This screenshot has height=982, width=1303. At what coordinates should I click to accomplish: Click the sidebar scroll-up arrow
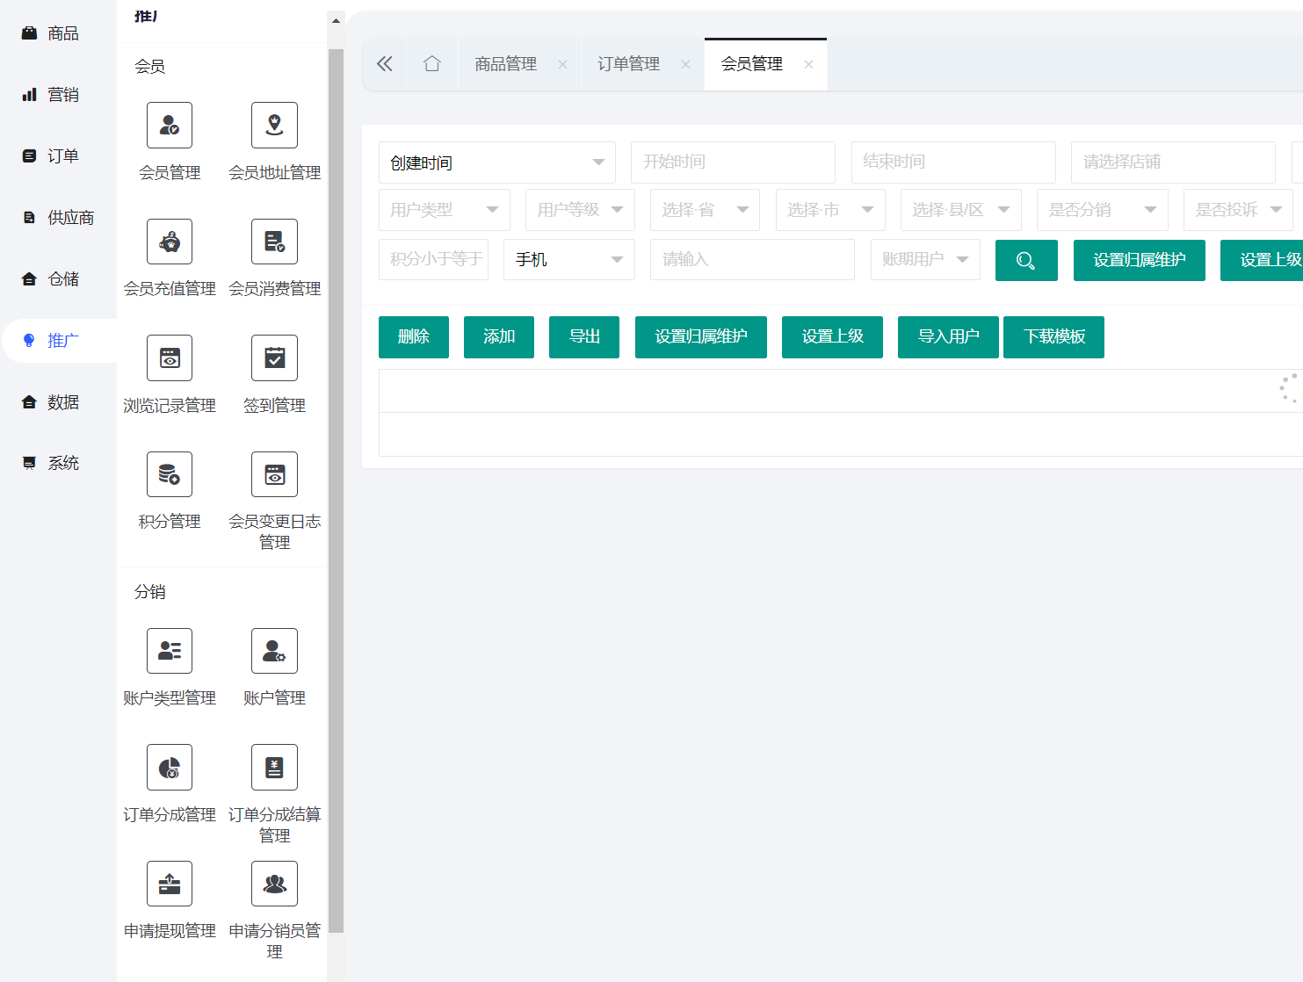click(x=336, y=20)
